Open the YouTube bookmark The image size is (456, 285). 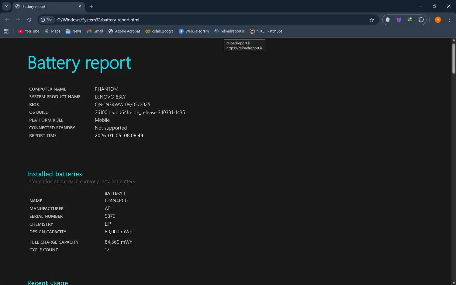(29, 31)
